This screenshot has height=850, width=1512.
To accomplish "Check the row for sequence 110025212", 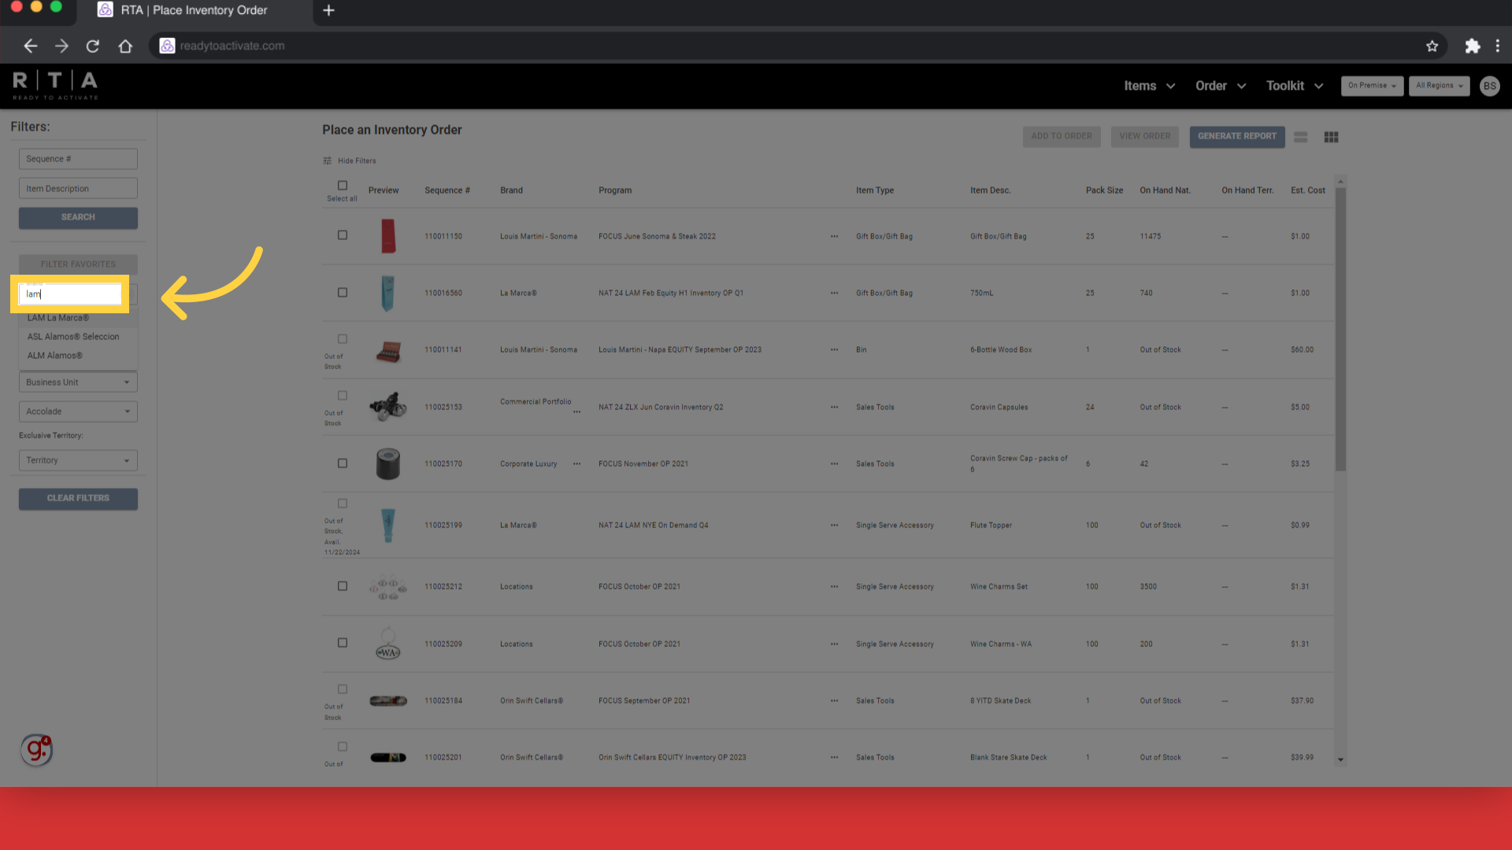I will click(343, 586).
